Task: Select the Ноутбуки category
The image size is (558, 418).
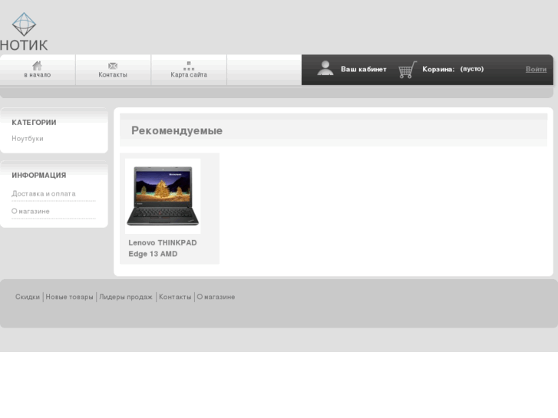Action: 28,138
